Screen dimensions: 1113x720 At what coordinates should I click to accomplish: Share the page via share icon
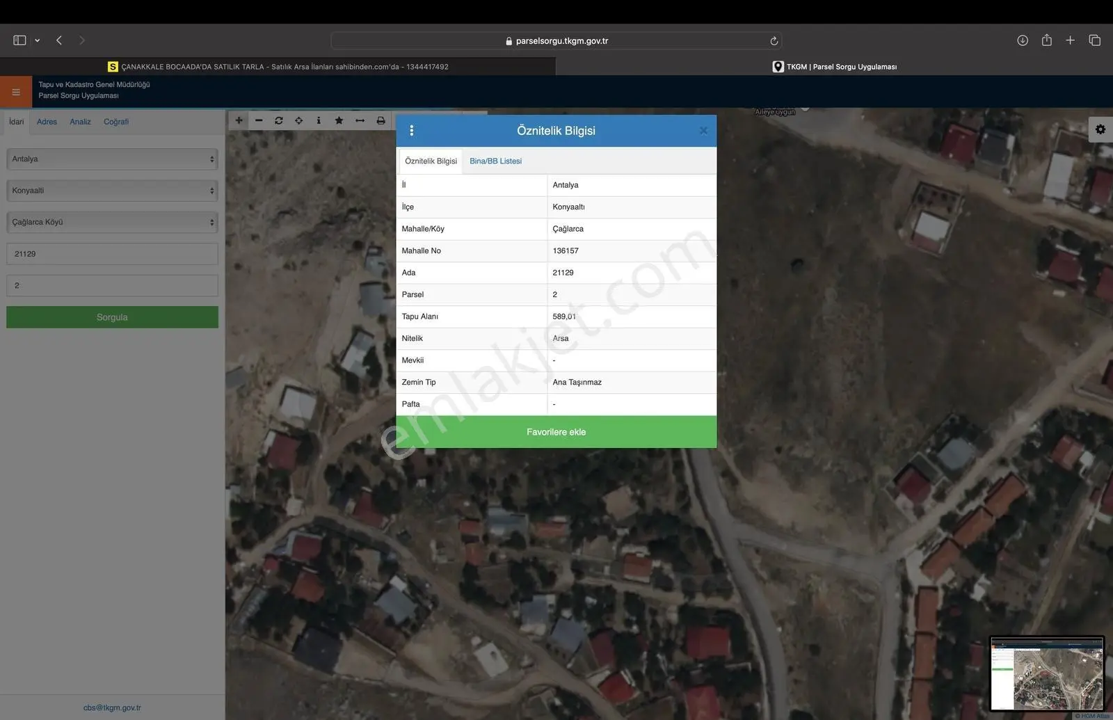pyautogui.click(x=1046, y=40)
